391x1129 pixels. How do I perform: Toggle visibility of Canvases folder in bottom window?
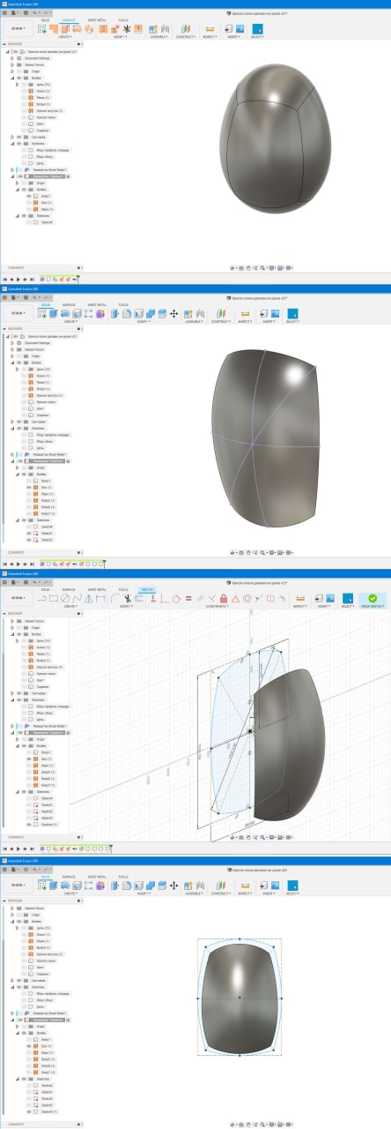click(19, 981)
